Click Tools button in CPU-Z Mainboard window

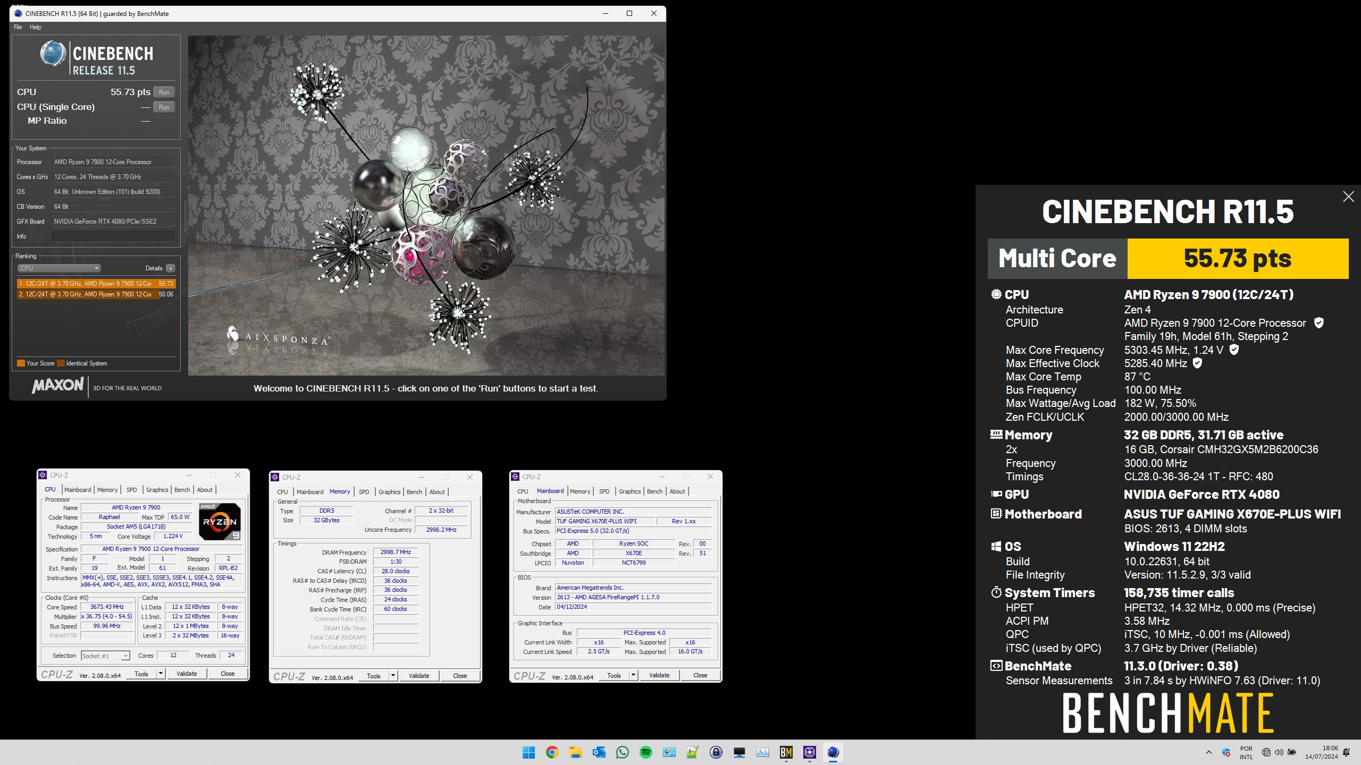tap(614, 675)
